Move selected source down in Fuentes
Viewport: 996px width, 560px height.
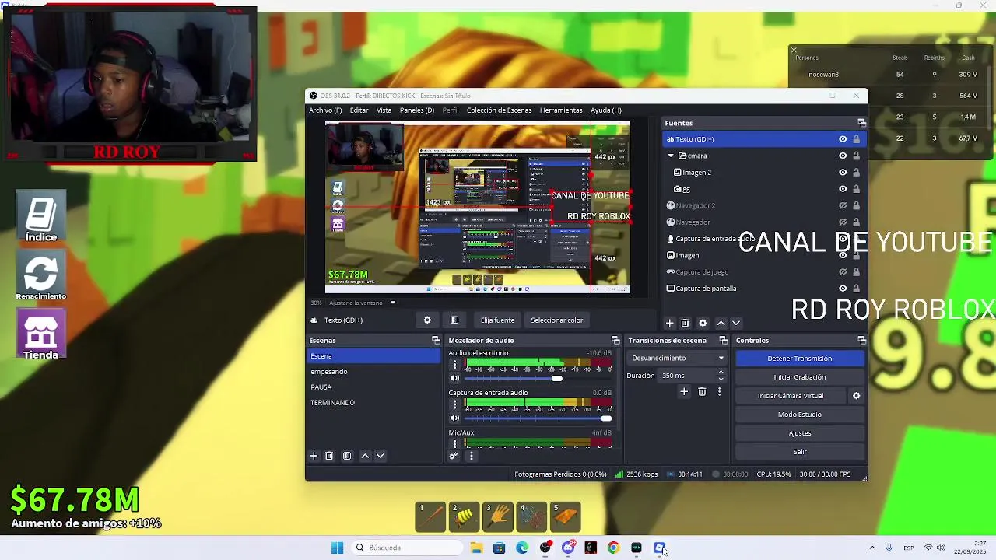tap(736, 323)
